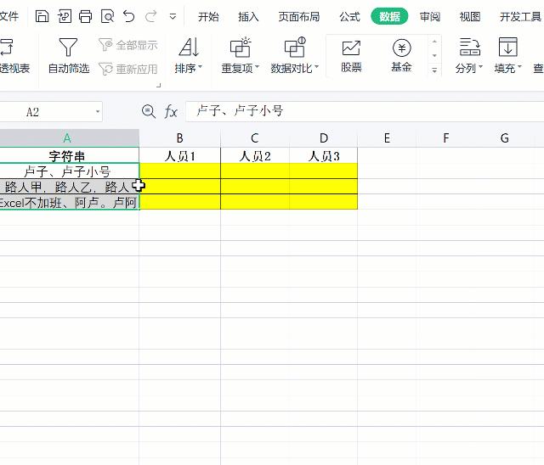544x465 pixels.
Task: Click the 人员1 header cell
Action: 179,155
